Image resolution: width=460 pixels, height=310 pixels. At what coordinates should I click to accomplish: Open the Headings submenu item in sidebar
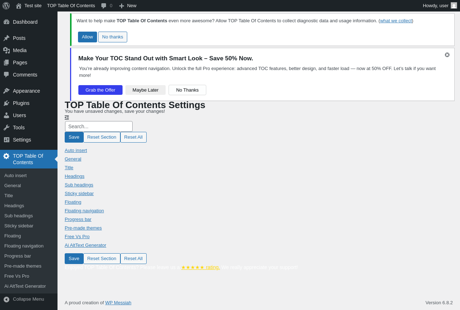point(14,206)
